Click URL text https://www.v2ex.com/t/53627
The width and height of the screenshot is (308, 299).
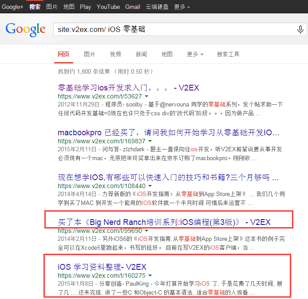[x=100, y=96]
